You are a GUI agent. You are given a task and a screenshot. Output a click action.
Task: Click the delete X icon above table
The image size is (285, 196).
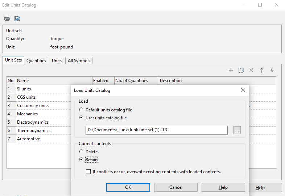(x=251, y=70)
